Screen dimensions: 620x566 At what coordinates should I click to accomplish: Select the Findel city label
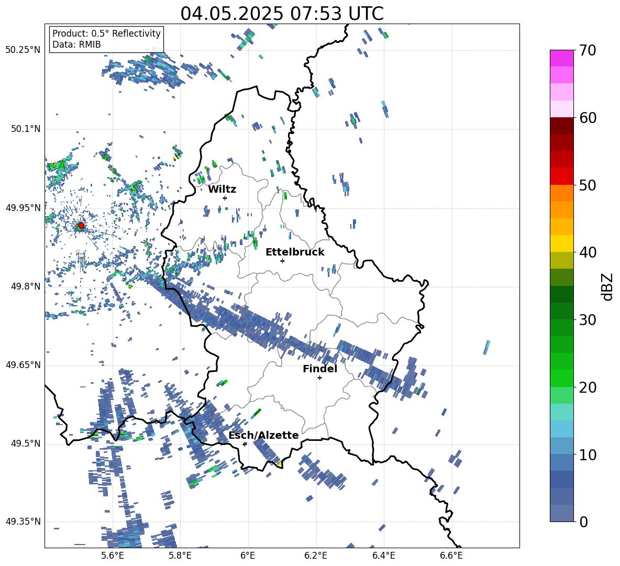(320, 369)
